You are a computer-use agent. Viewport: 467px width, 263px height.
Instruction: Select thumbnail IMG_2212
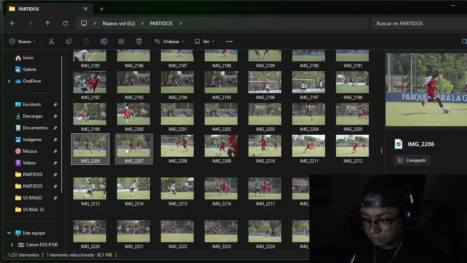tap(353, 149)
